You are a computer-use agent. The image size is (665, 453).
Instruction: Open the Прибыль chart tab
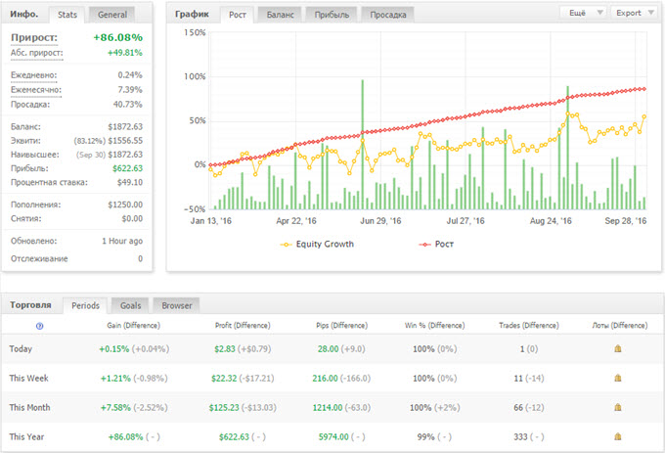(332, 15)
